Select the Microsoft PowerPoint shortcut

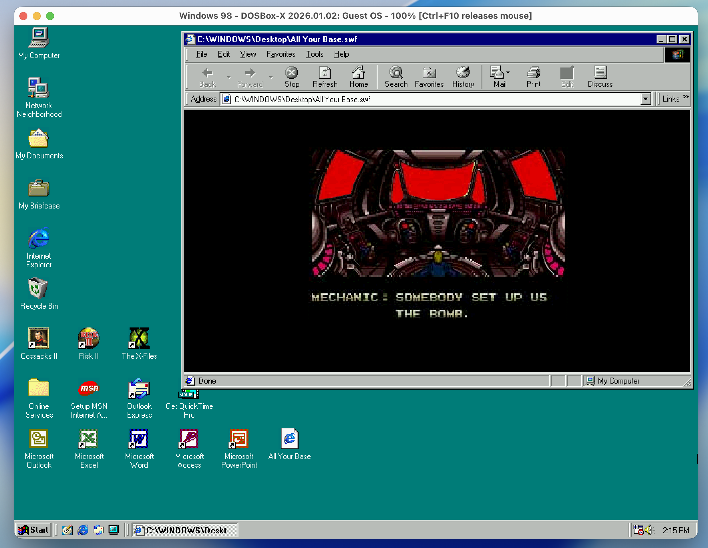[239, 448]
